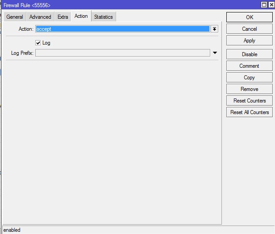Copy the firewall rule
Viewport: 275px width, 234px height.
250,78
